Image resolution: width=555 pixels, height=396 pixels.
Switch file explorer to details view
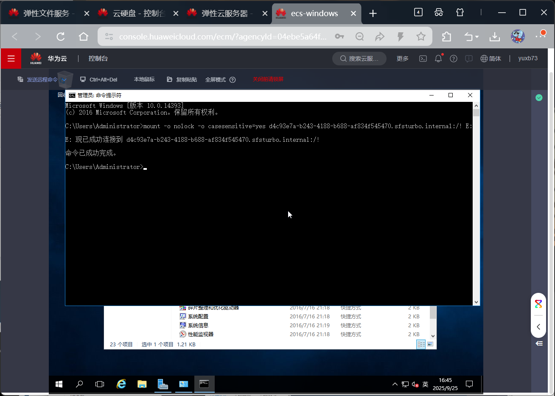pos(421,344)
